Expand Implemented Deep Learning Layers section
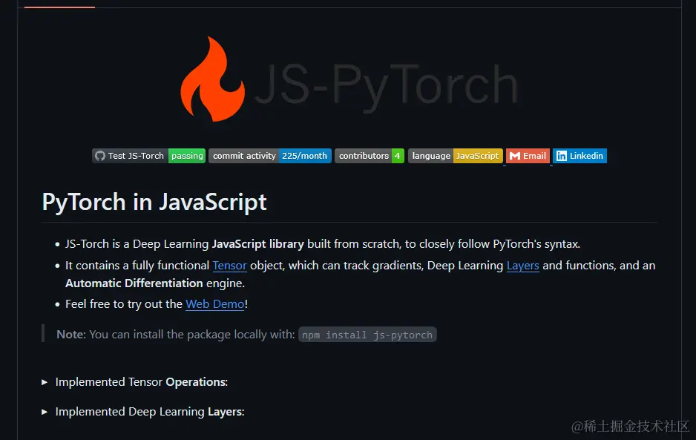696x440 pixels. [x=143, y=412]
